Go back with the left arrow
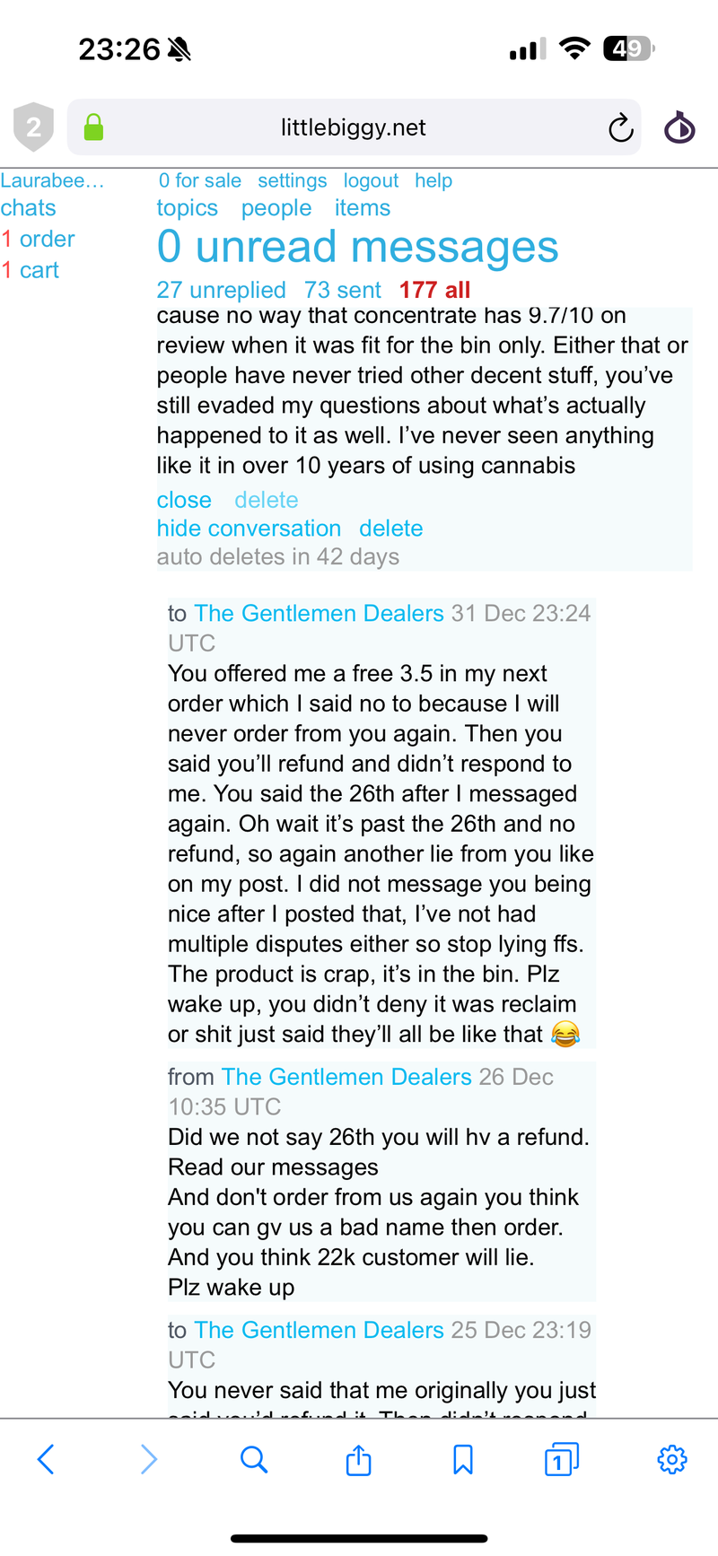 pos(47,1460)
